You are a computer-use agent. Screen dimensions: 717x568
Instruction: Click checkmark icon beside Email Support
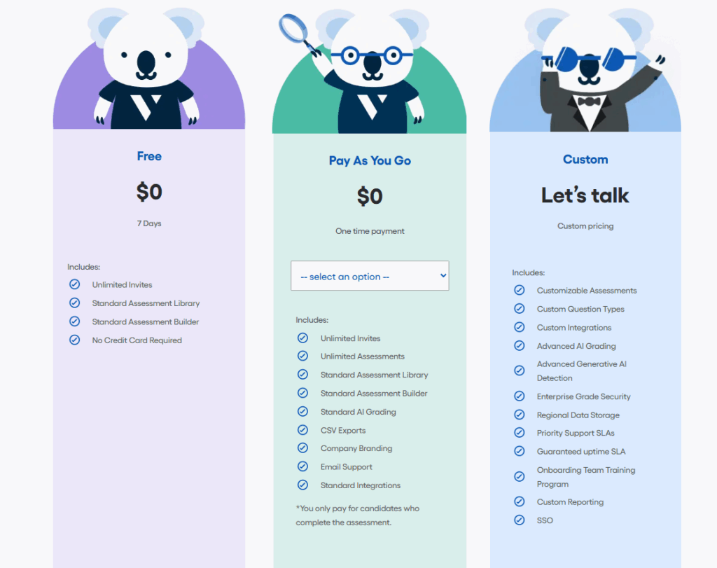(x=302, y=466)
